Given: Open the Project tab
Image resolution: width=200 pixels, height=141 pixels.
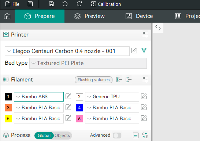Looking at the screenshot, I should (188, 16).
